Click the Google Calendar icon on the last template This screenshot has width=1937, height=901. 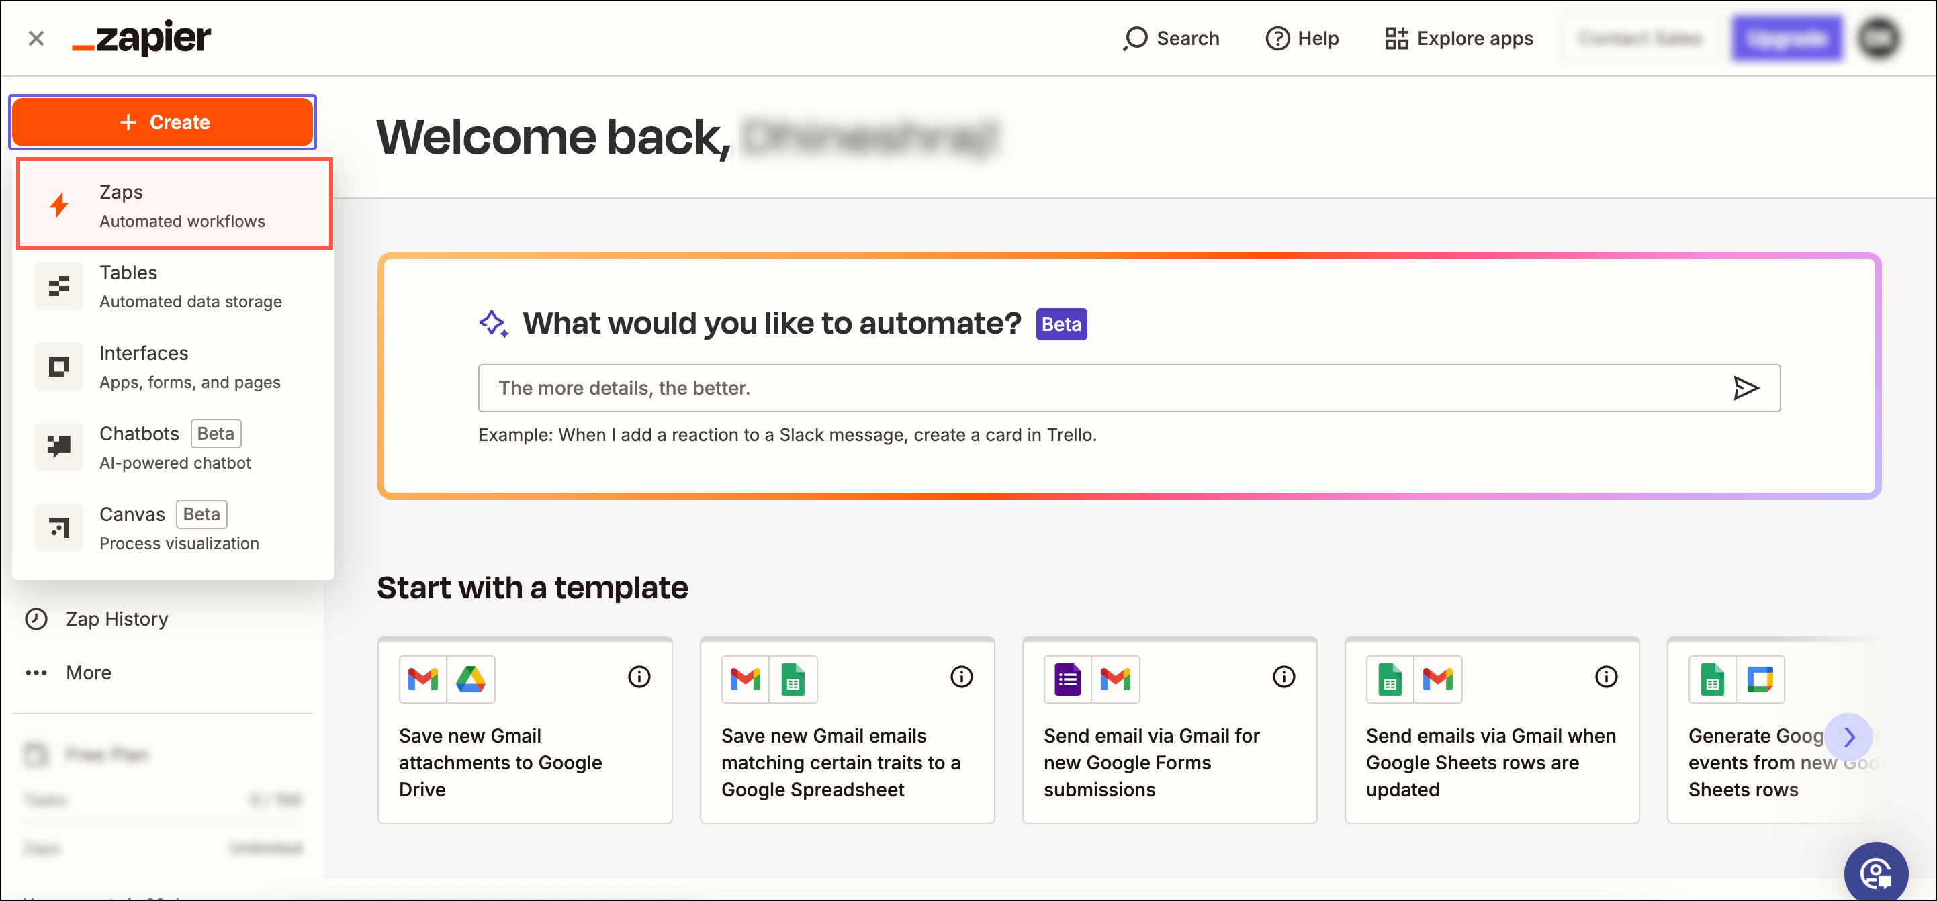point(1760,679)
